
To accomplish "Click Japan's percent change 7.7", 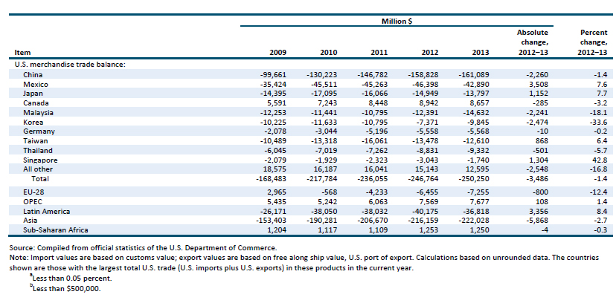I will (601, 94).
